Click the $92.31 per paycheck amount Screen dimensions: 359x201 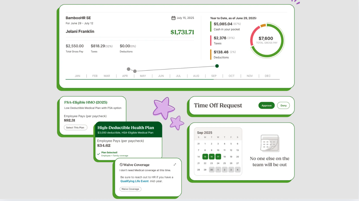(70, 120)
